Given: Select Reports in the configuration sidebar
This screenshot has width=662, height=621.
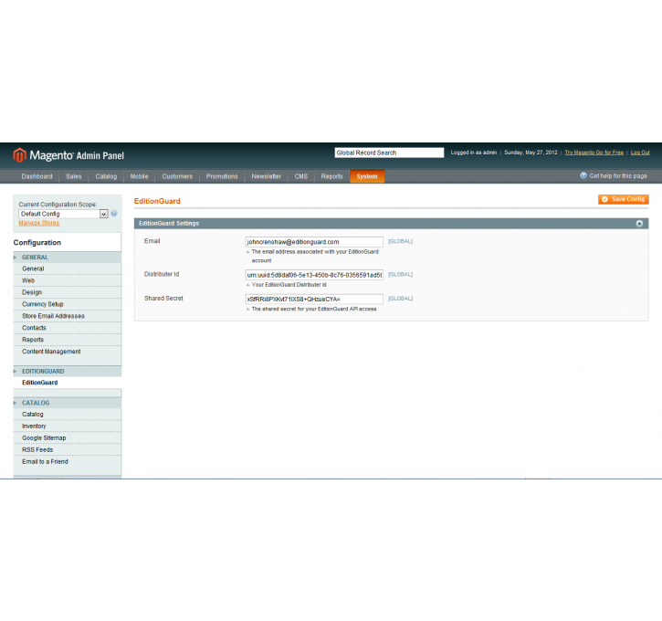Looking at the screenshot, I should [x=68, y=340].
